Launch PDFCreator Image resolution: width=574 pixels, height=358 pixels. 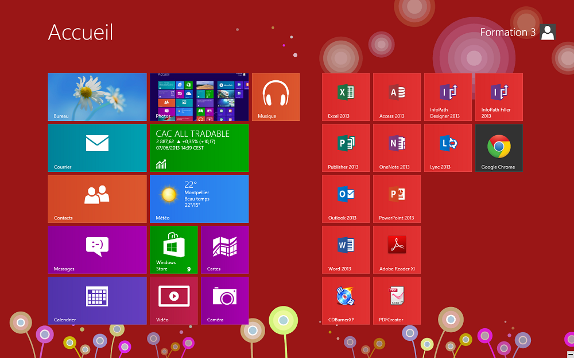(397, 300)
